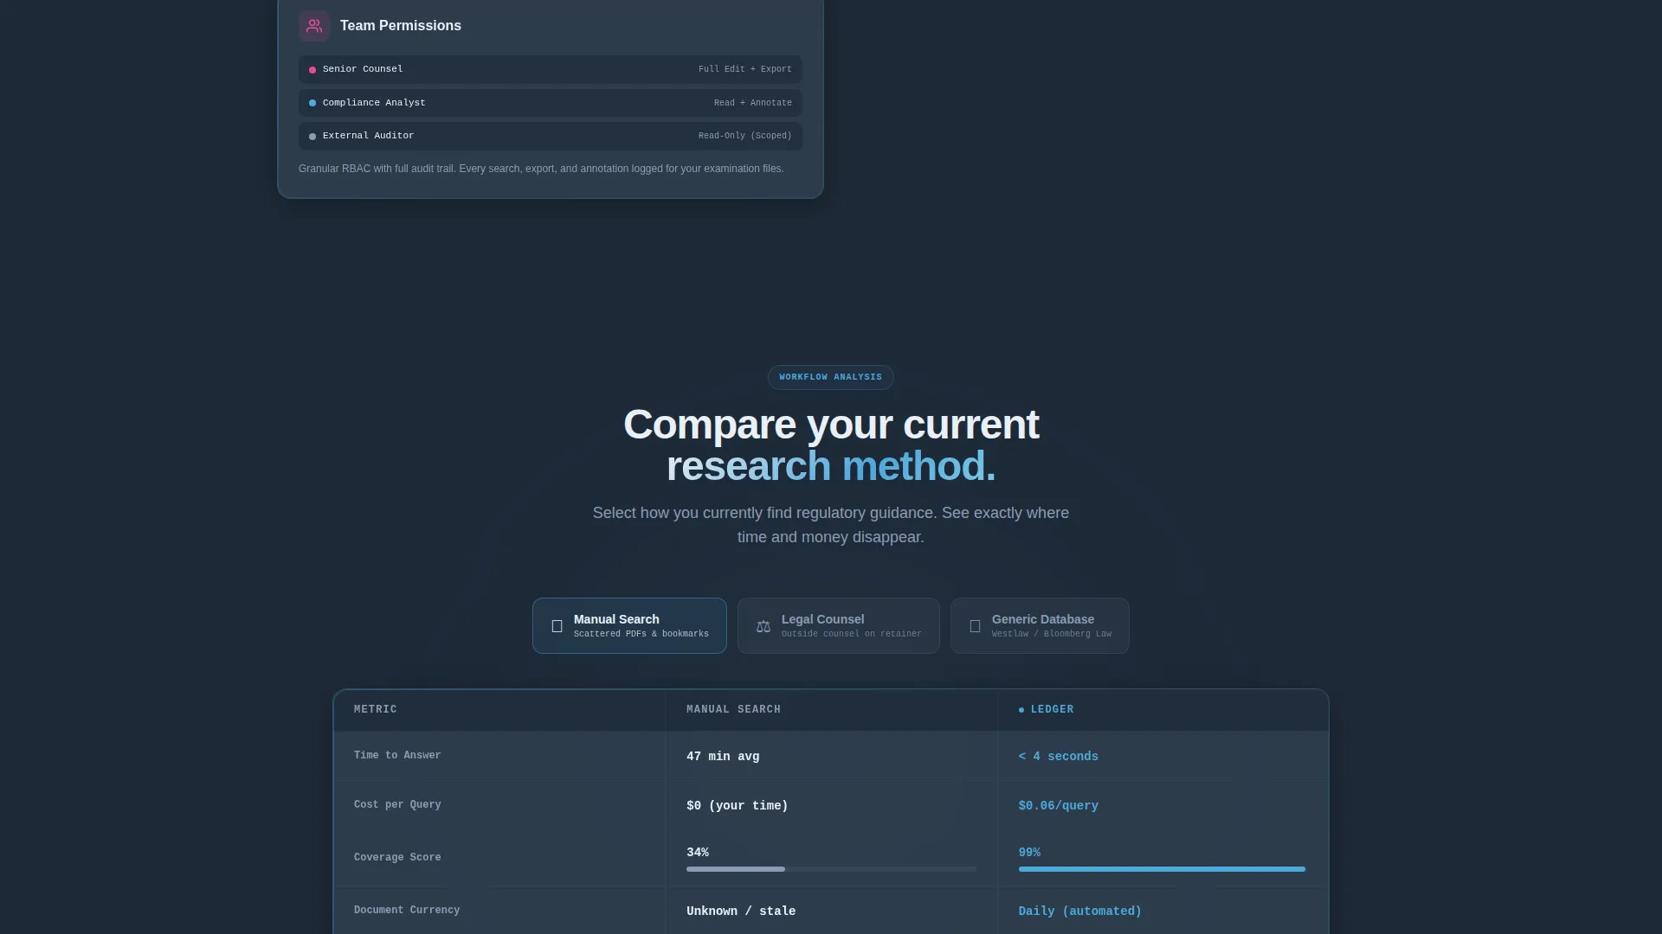Click the Ledger 99% coverage bar
Screen dimensions: 1662x934
click(1162, 869)
